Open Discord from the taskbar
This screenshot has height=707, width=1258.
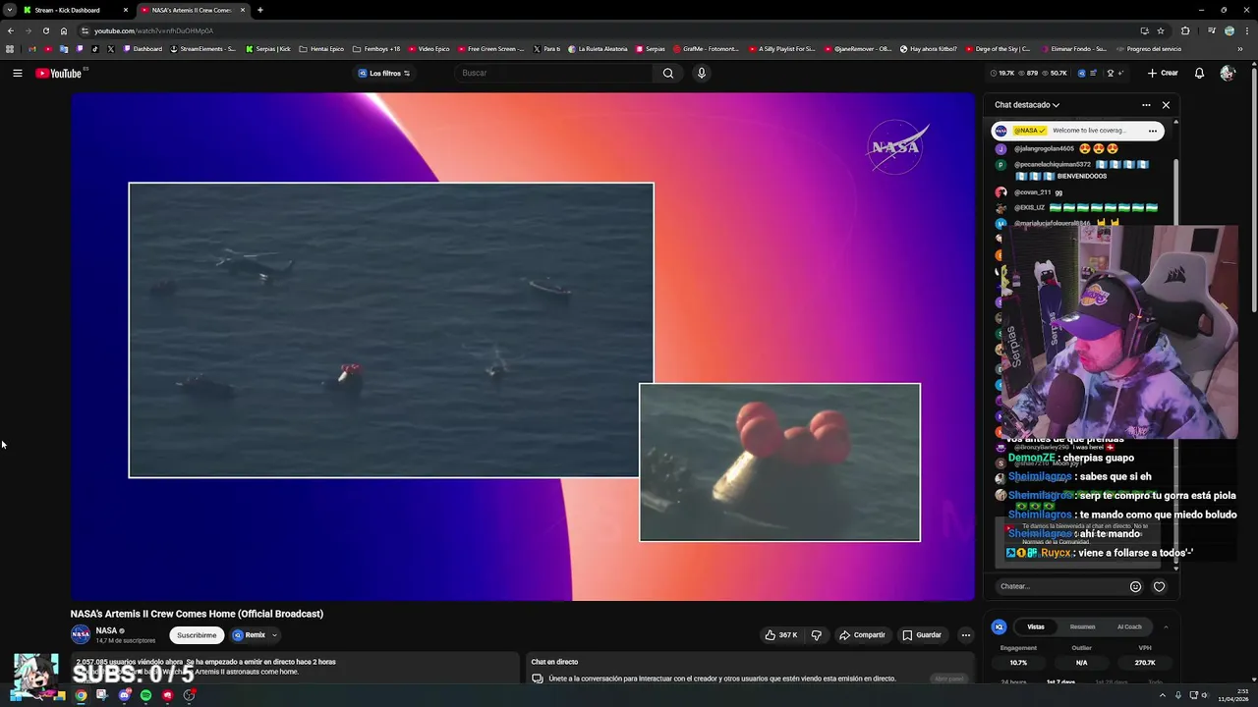(x=124, y=695)
